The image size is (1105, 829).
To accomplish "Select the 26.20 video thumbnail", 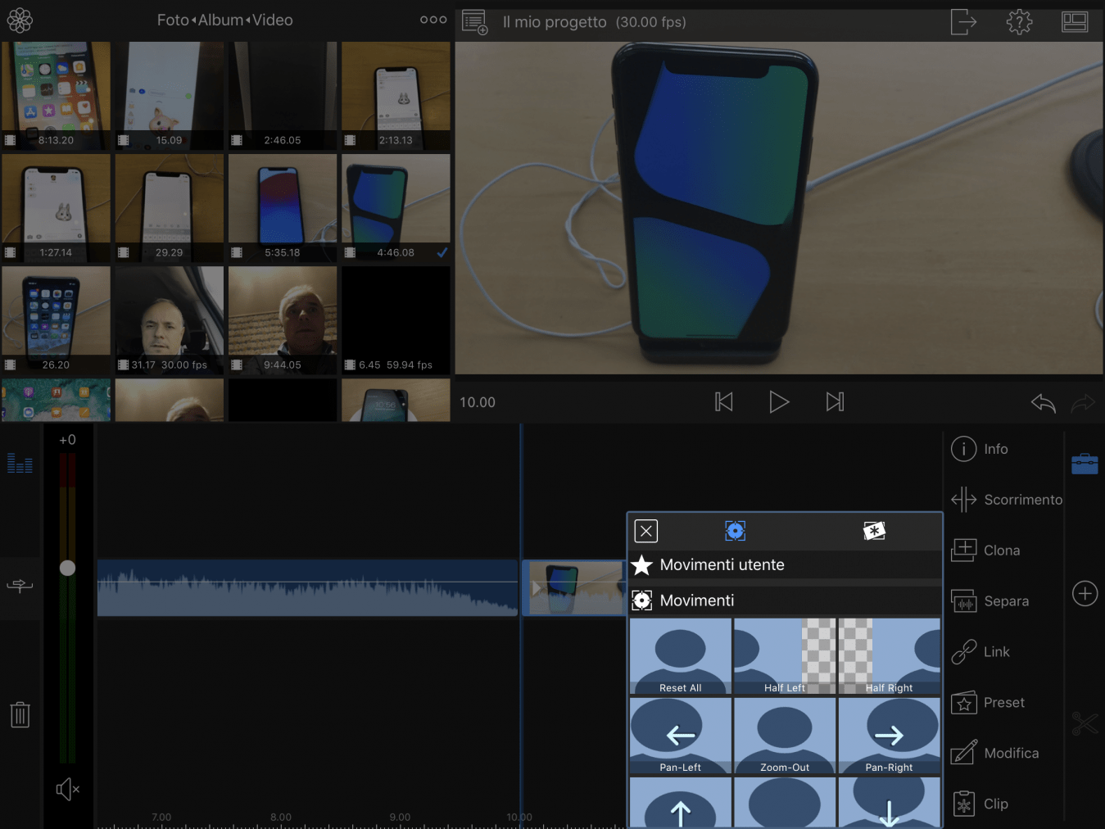I will coord(56,319).
